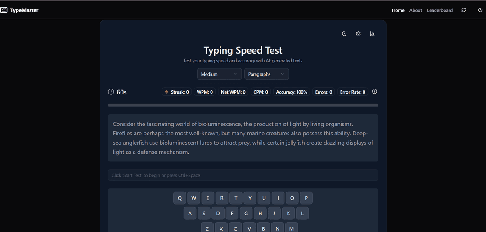
Task: Click the M key on virtual keyboard
Action: coord(292,228)
